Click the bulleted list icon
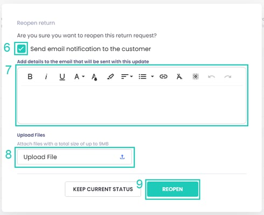The image size is (264, 215). tap(143, 77)
